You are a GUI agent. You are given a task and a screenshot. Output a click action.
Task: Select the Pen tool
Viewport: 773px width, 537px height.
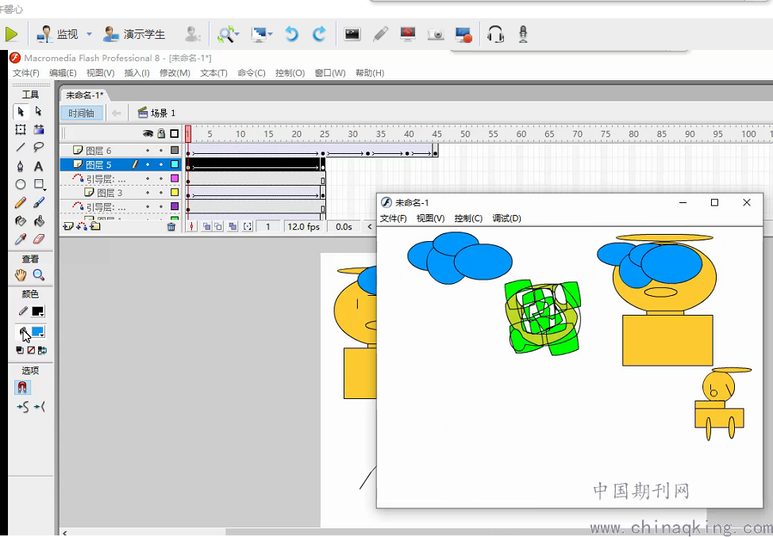point(21,167)
